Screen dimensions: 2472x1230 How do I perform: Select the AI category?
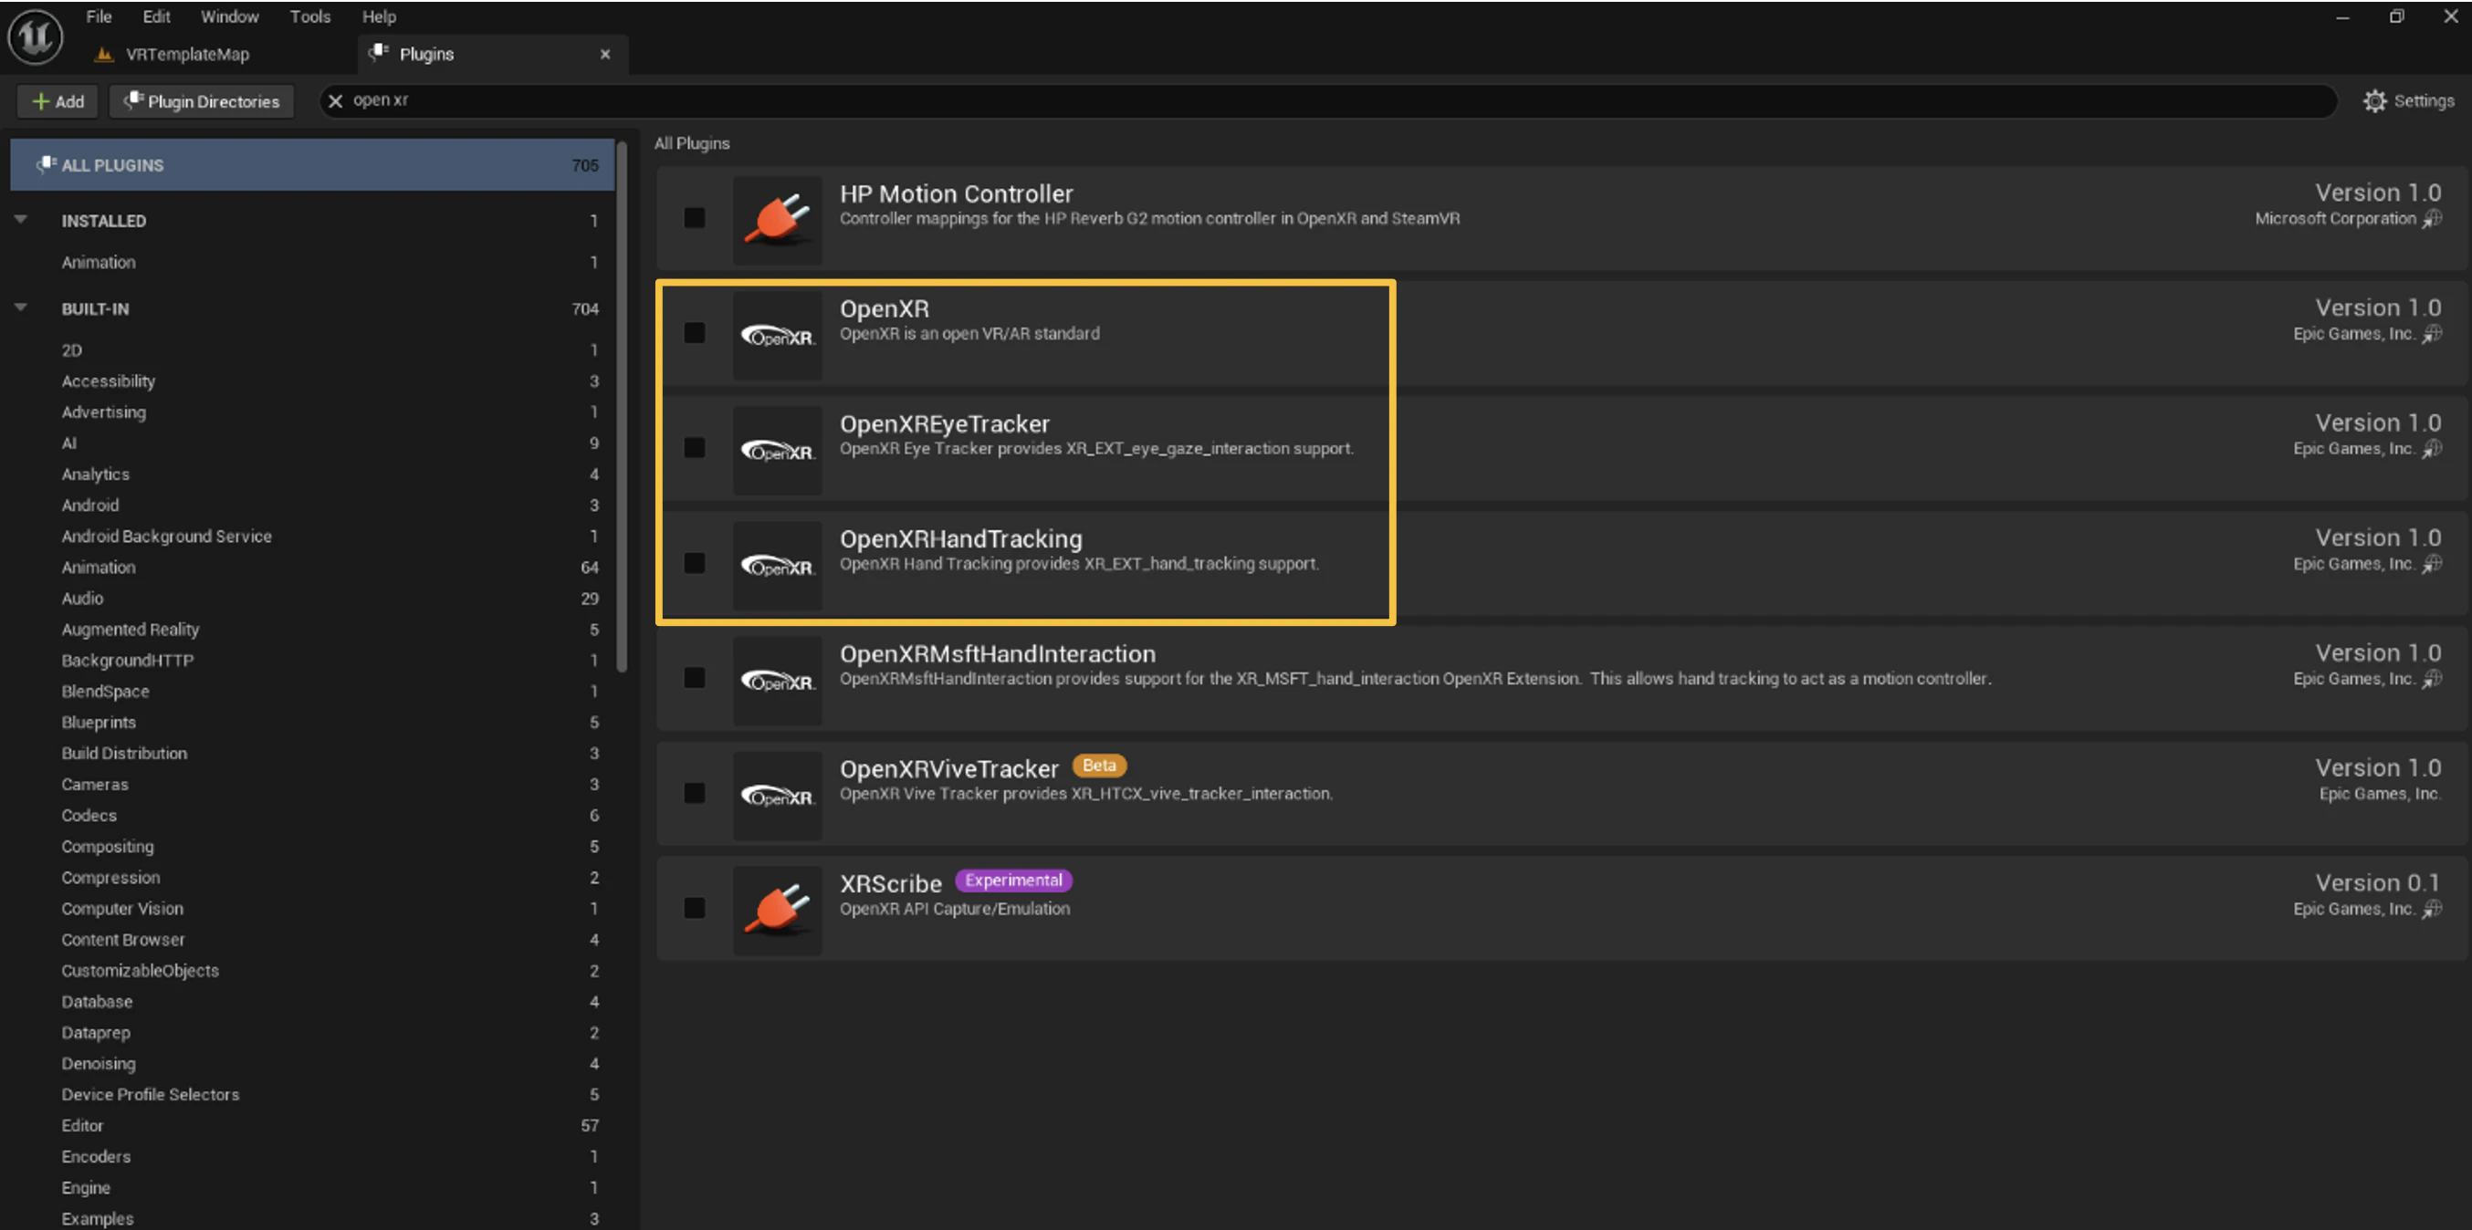click(69, 443)
